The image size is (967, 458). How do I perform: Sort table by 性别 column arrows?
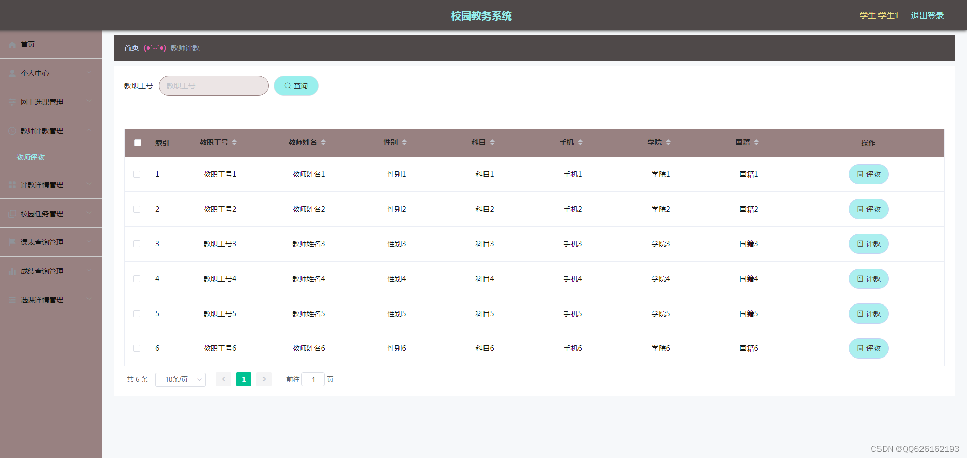point(404,143)
